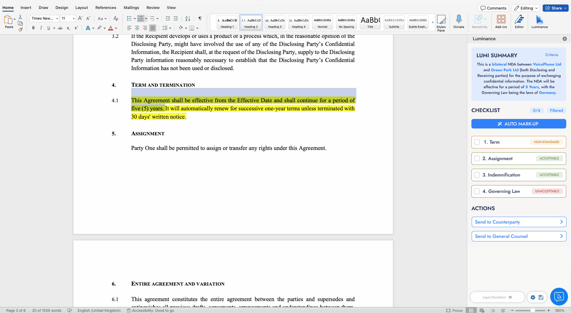Open the font name Times New dropdown
Screen dimensions: 571x313
coord(57,18)
